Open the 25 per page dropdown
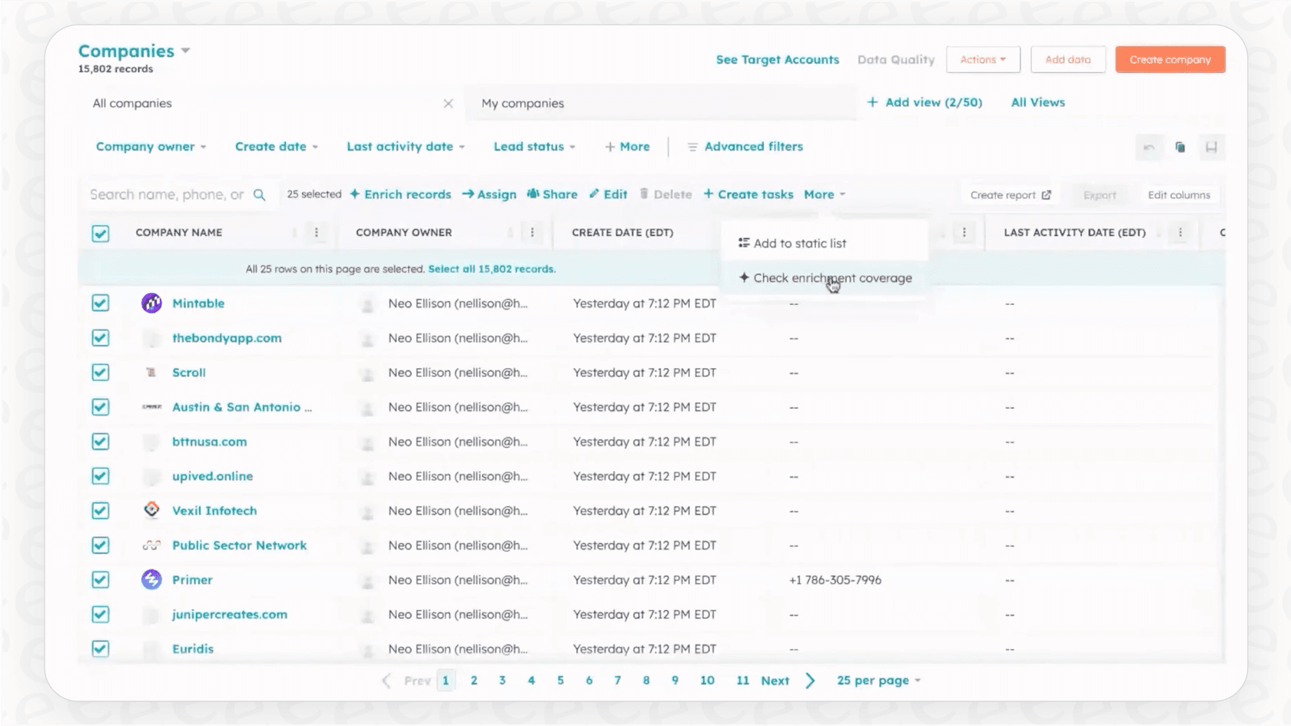 point(877,680)
